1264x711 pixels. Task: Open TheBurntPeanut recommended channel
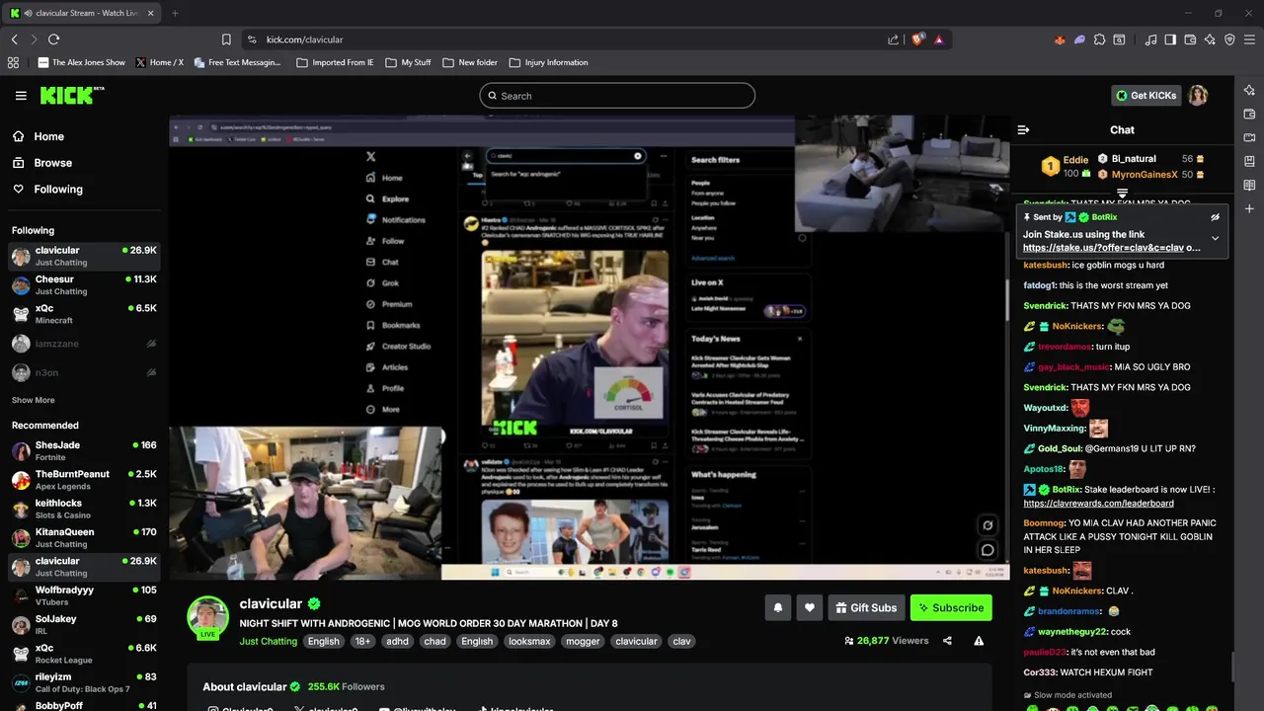tap(84, 480)
